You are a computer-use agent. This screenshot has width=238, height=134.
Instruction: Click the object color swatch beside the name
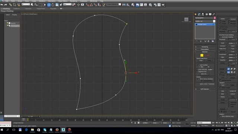coord(215,18)
